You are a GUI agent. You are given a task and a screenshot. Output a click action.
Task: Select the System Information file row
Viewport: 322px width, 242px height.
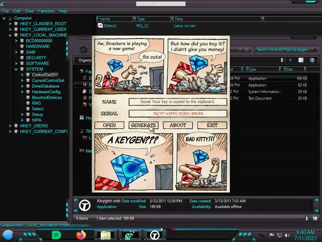point(269,92)
